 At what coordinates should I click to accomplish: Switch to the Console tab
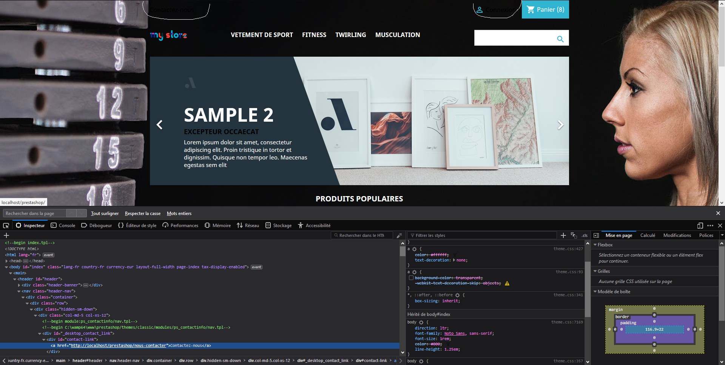point(63,226)
